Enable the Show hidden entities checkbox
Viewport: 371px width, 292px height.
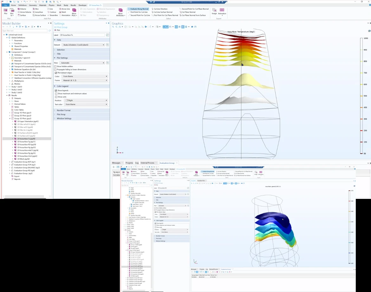click(56, 66)
